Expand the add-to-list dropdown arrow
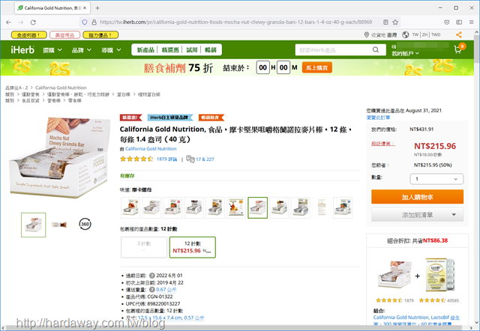The height and width of the screenshot is (331, 480). (454, 215)
